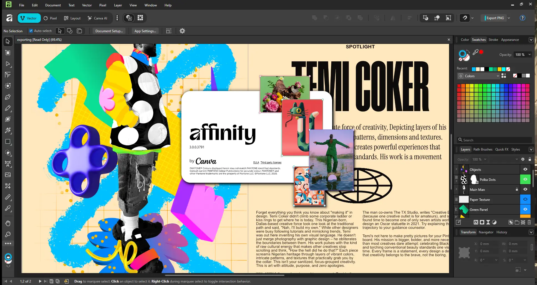Image resolution: width=537 pixels, height=285 pixels.
Task: Switch to the Navigator tab
Action: click(x=486, y=232)
